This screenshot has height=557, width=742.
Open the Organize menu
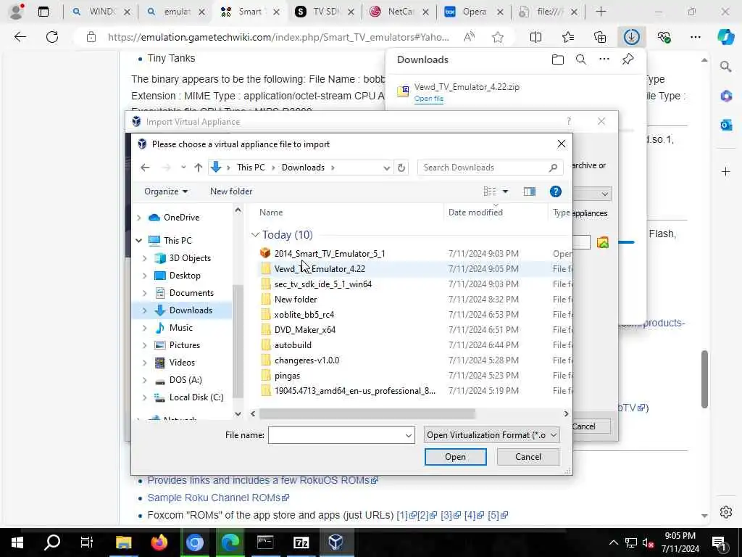point(166,191)
